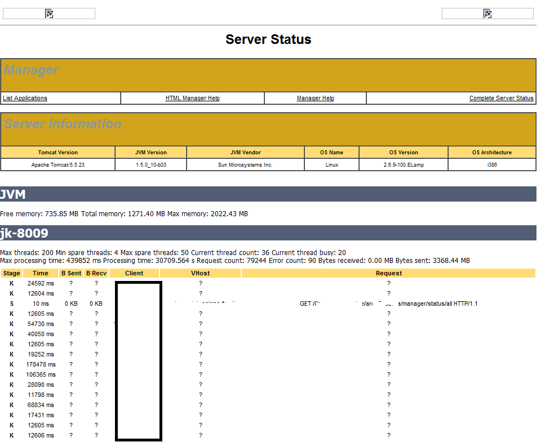Click the B Sent column header
This screenshot has width=550, height=442.
click(71, 273)
